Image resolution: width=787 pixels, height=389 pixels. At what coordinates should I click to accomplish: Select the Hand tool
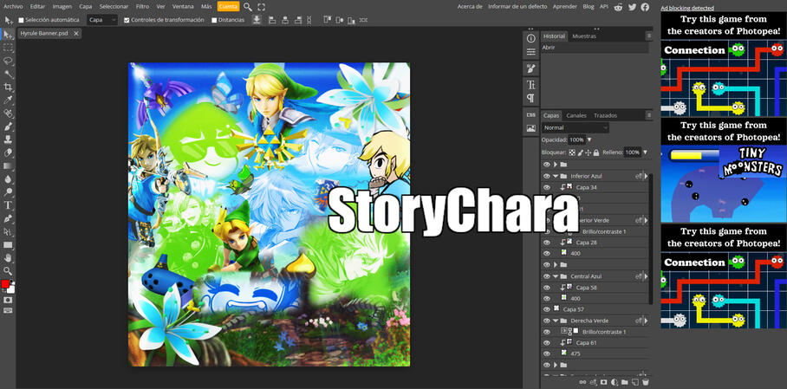click(8, 257)
